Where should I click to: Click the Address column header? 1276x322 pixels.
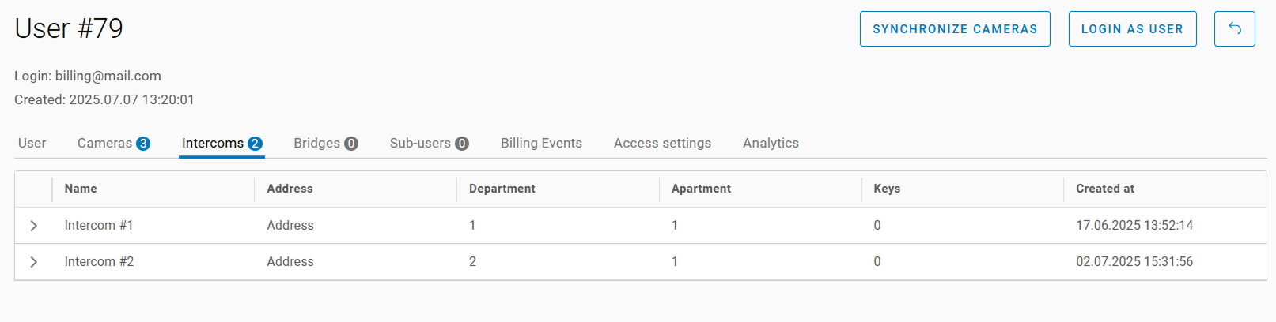(290, 189)
